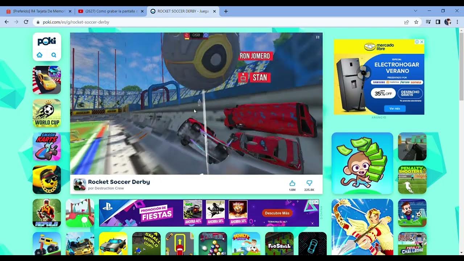Open the yellow face with gold chain game
Image resolution: width=464 pixels, height=261 pixels.
click(x=47, y=180)
